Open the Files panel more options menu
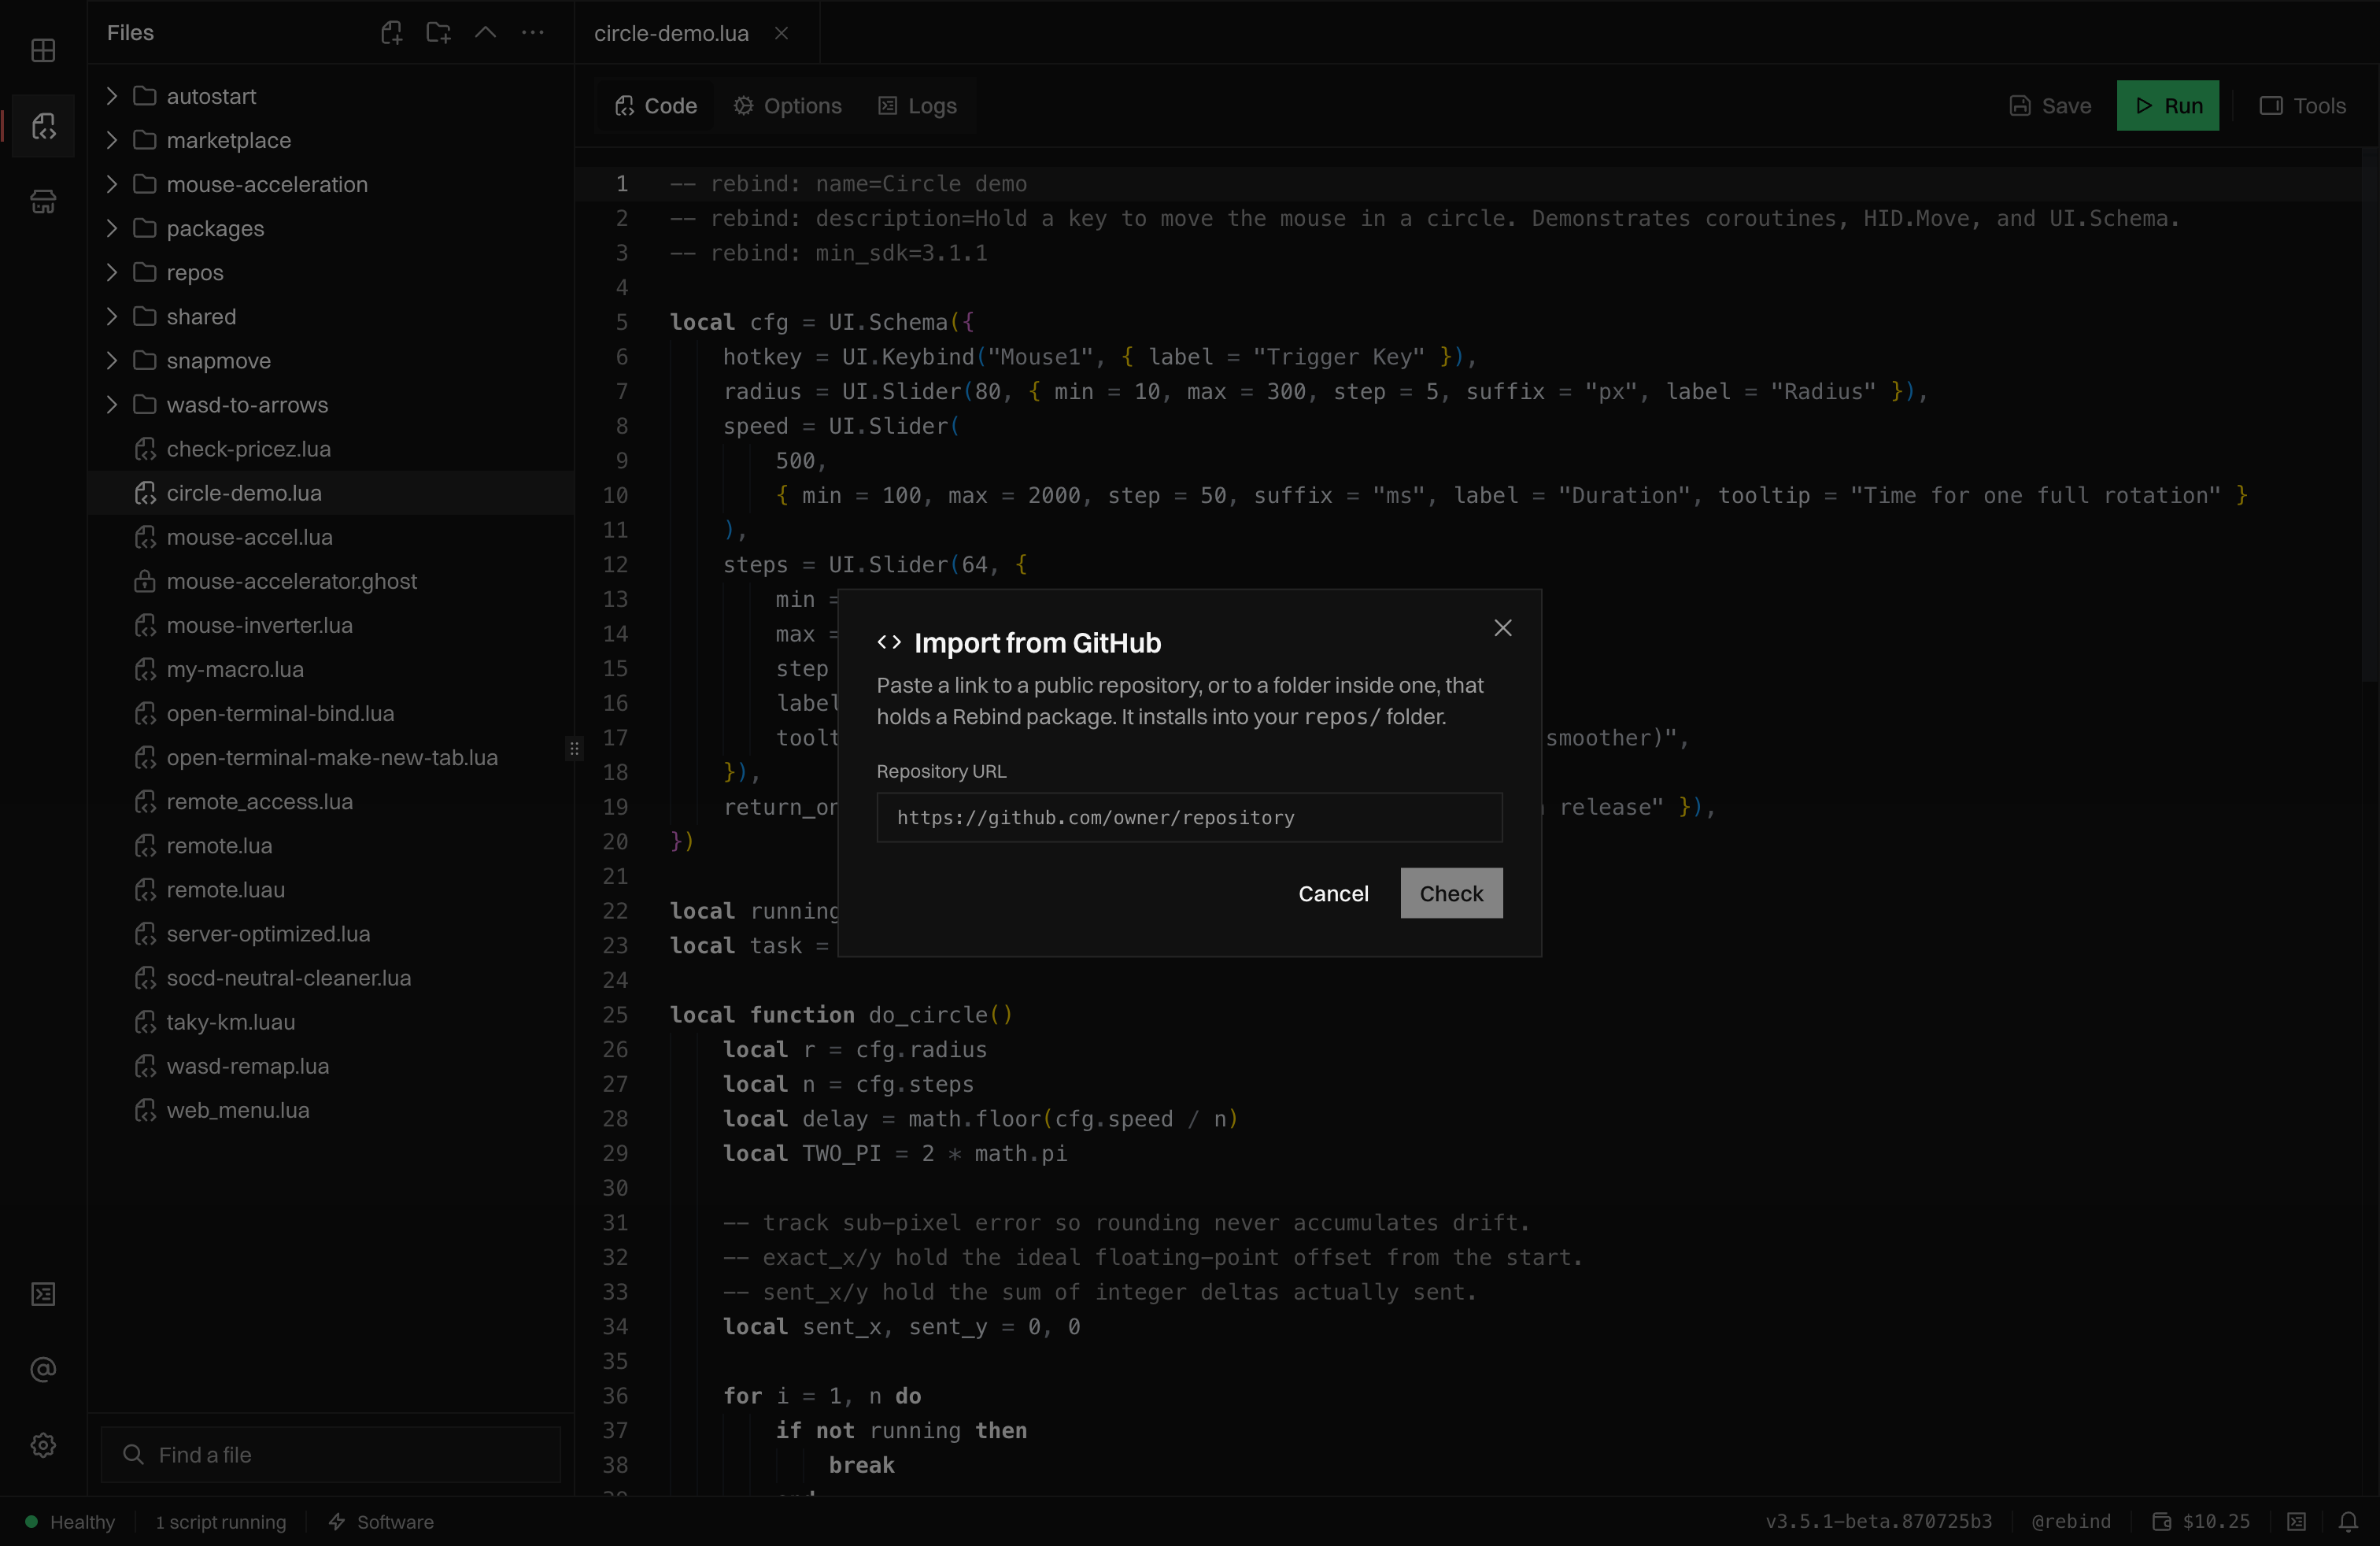Image resolution: width=2380 pixels, height=1546 pixels. [x=533, y=33]
